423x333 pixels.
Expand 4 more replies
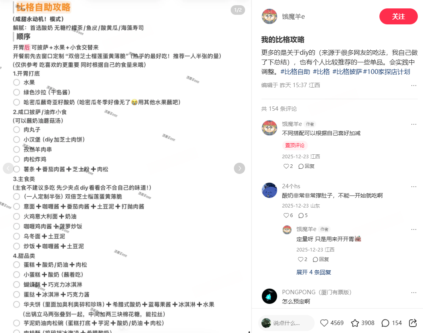[313, 272]
